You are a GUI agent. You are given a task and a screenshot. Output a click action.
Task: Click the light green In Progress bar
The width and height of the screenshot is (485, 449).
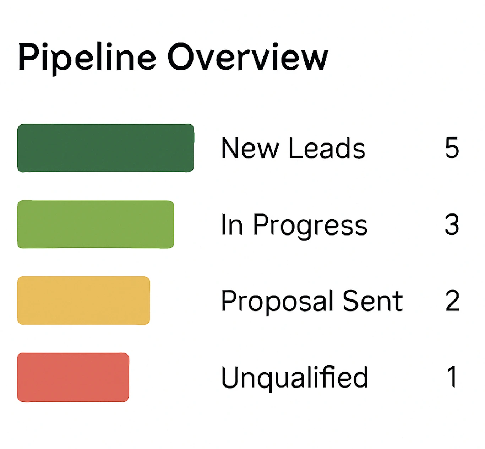[x=96, y=224]
